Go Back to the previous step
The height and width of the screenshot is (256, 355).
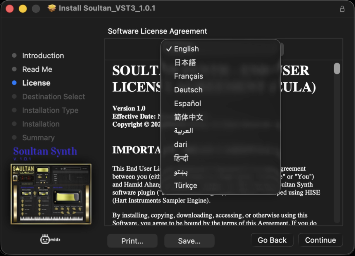tap(272, 240)
